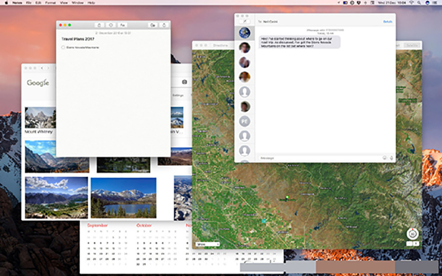Open the Format menu

click(x=50, y=3)
